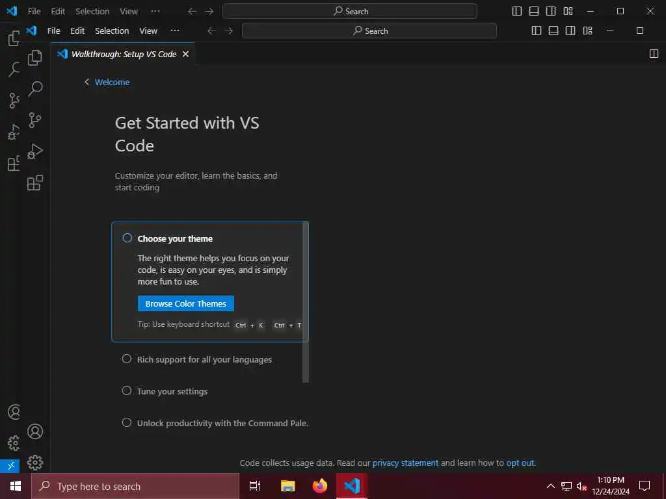The width and height of the screenshot is (666, 499).
Task: Go forward with the back window's right arrow
Action: click(x=209, y=12)
